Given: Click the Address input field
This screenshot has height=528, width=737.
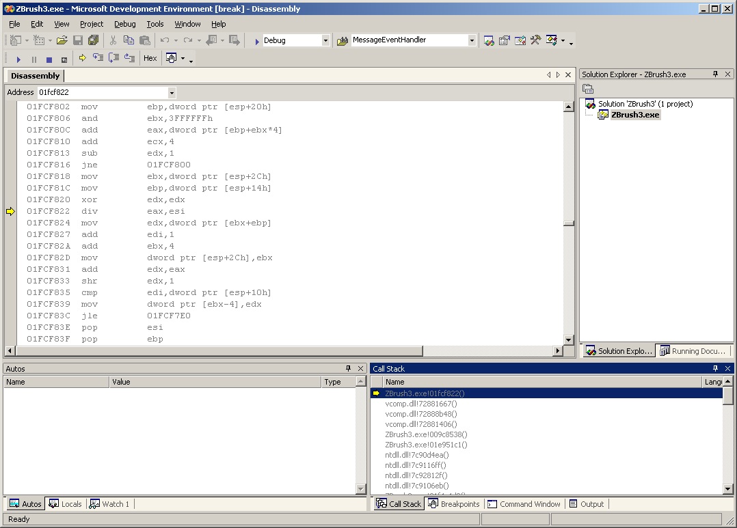Looking at the screenshot, I should tap(101, 92).
